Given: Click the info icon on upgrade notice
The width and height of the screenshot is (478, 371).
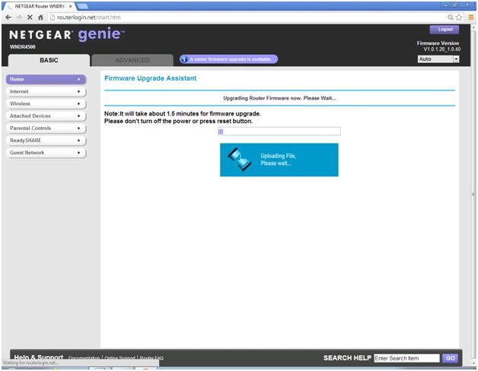Looking at the screenshot, I should [184, 59].
